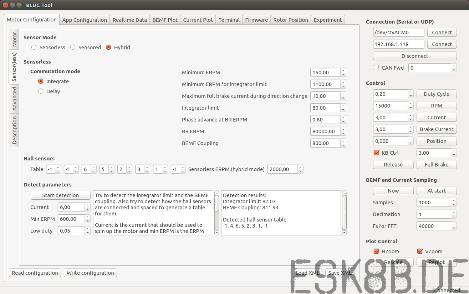The height and width of the screenshot is (294, 469).
Task: Increase the Sensorless ERPM hybrid mode value
Action: click(300, 167)
